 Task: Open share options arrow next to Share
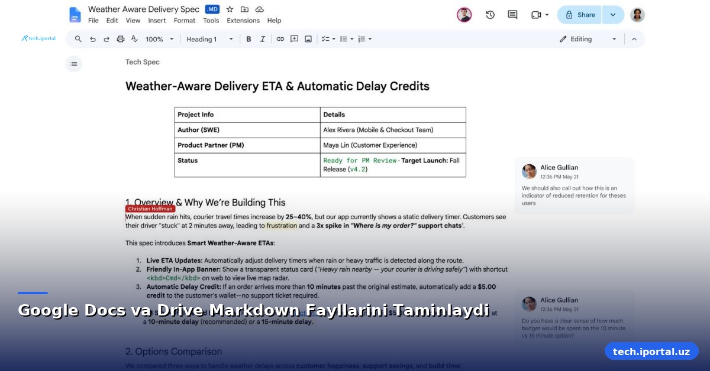coord(613,15)
